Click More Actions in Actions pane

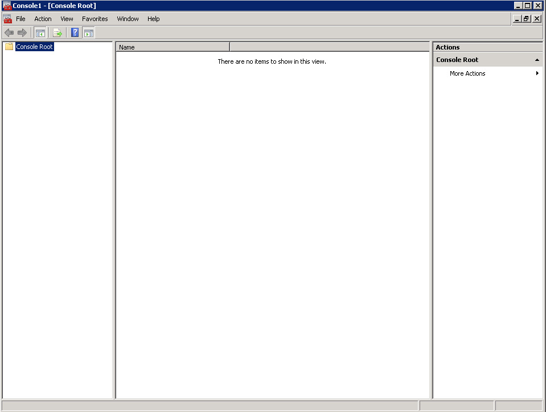pos(467,73)
